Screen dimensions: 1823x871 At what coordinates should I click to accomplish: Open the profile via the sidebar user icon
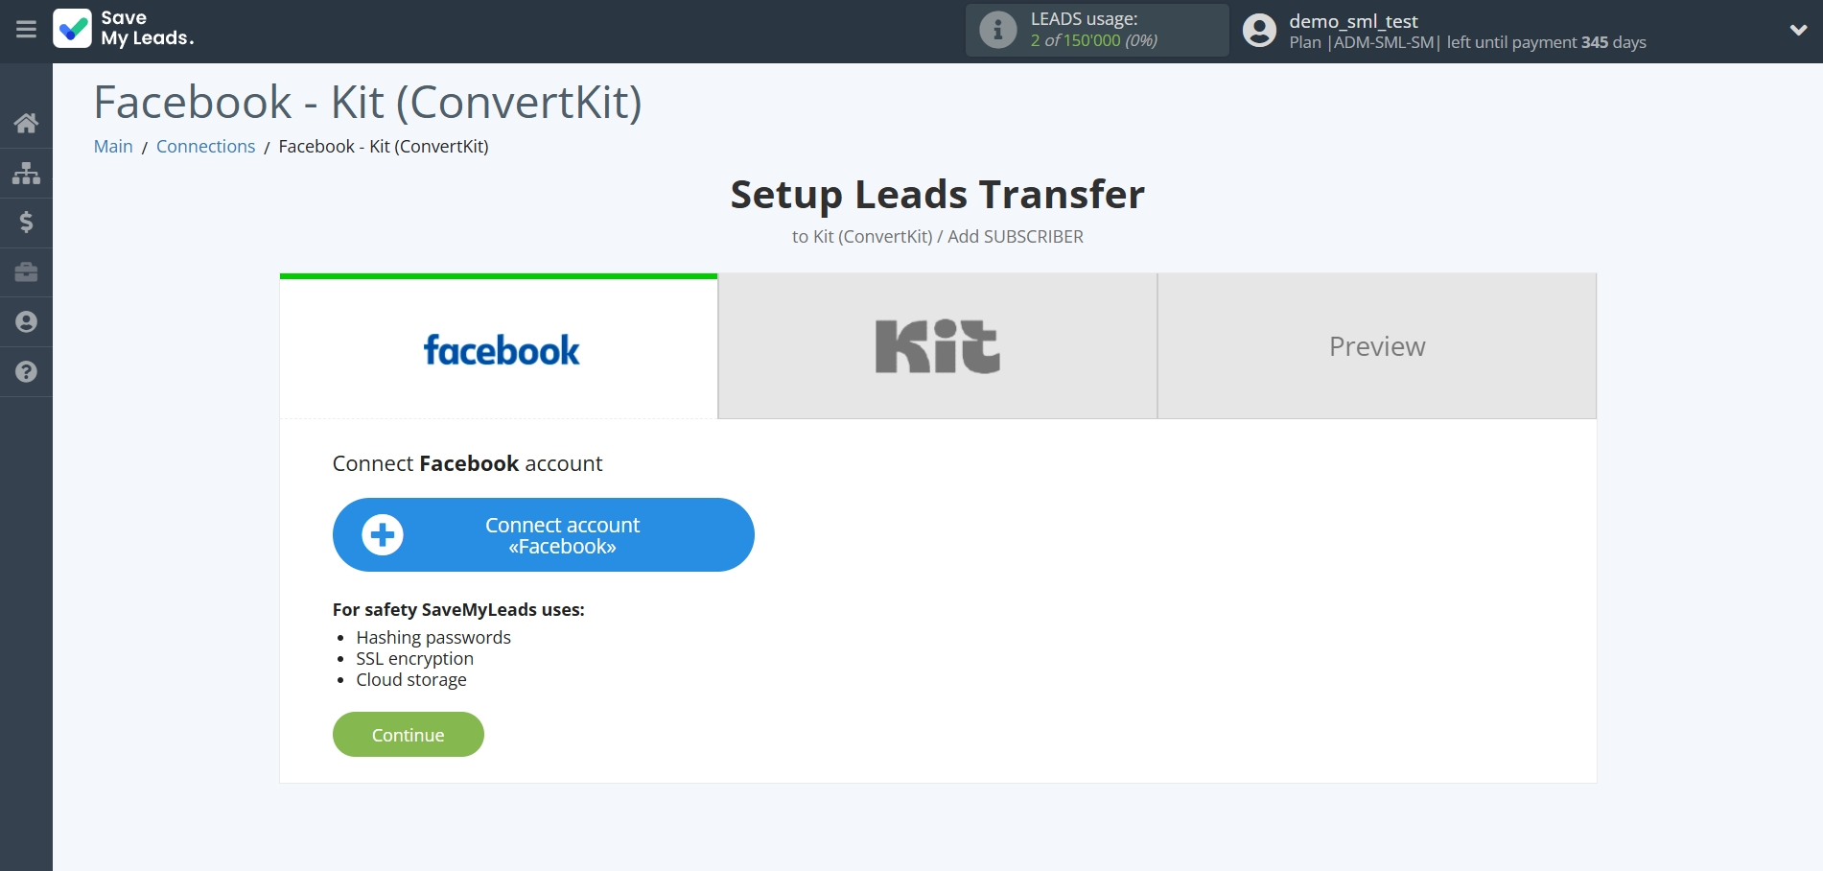pyautogui.click(x=26, y=322)
